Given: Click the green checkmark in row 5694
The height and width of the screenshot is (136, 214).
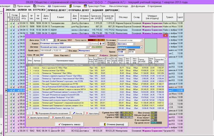Looking at the screenshot, I should [11, 23].
